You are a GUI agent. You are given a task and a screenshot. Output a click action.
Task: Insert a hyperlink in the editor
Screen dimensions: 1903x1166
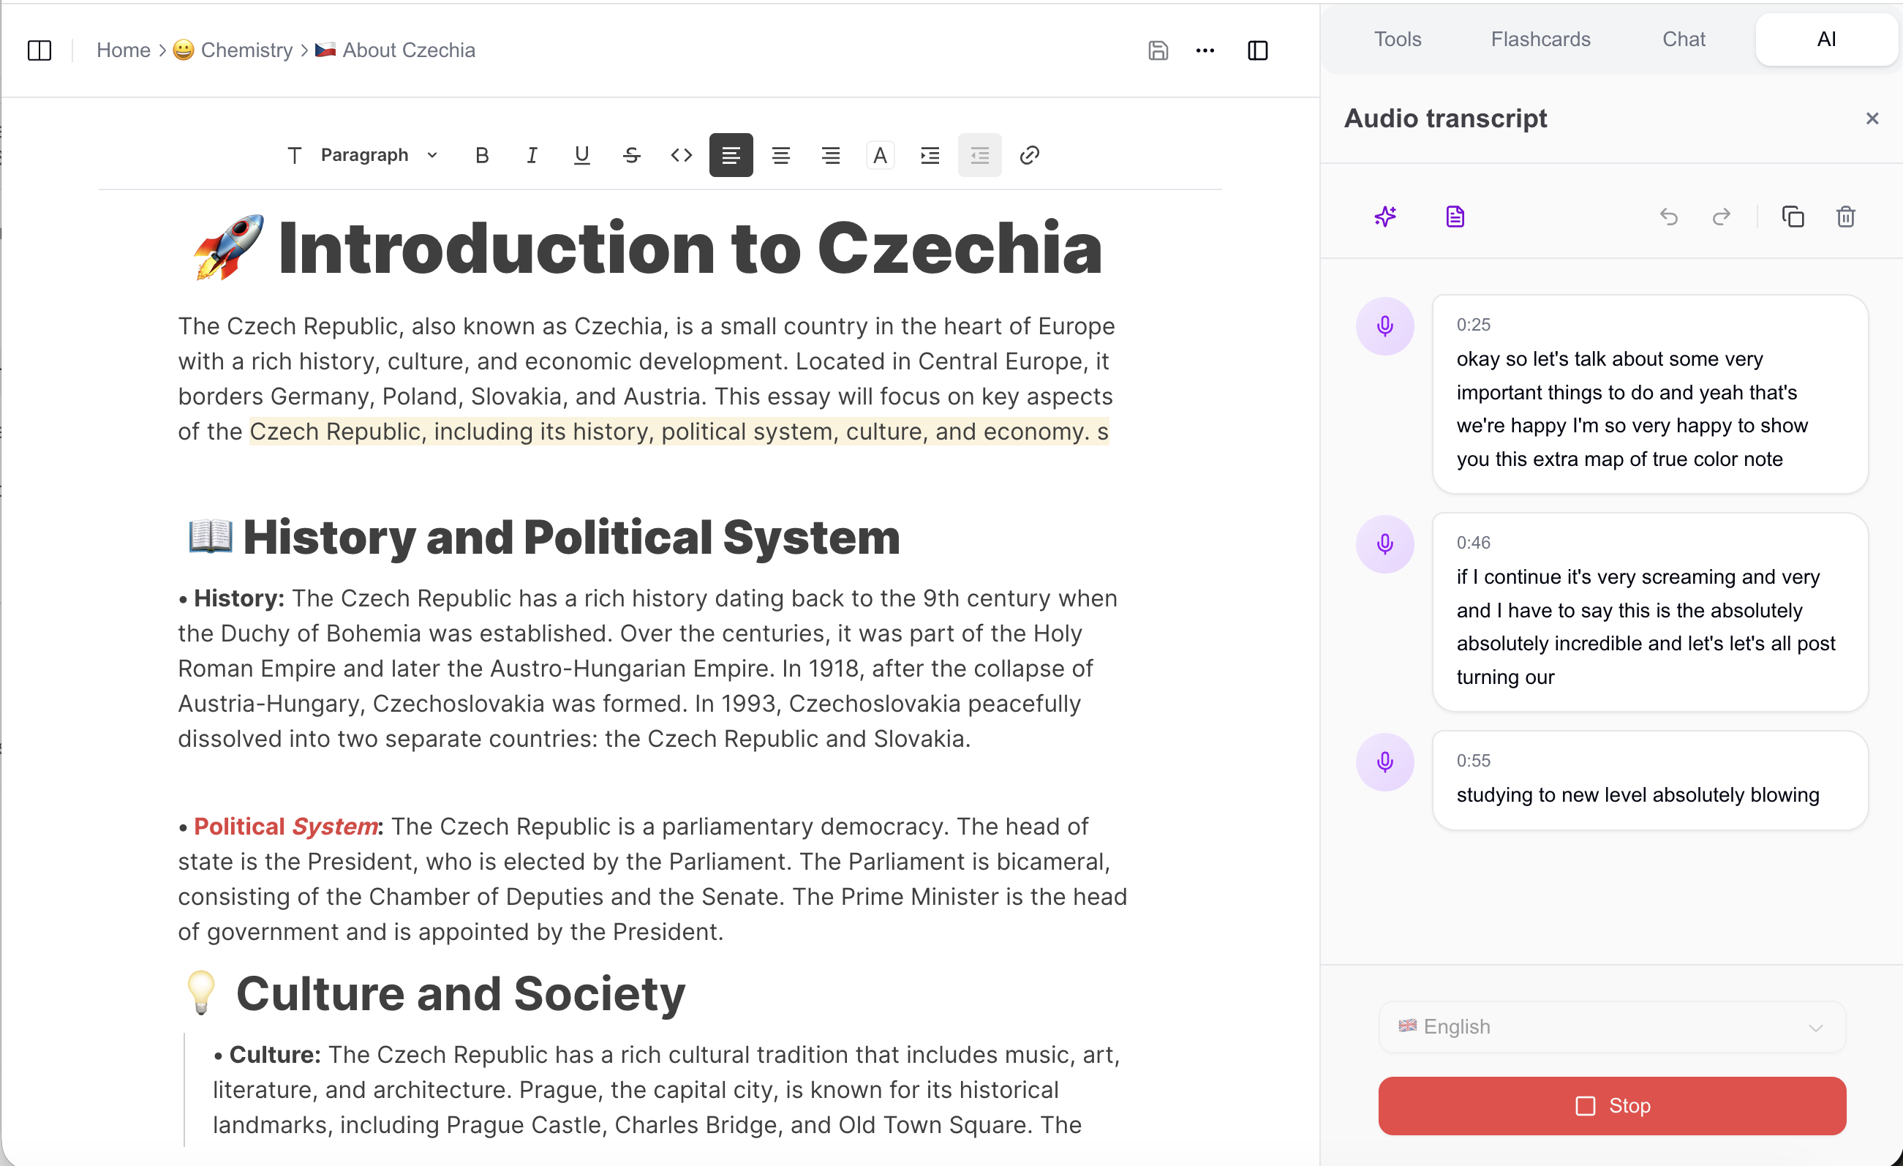(1029, 154)
